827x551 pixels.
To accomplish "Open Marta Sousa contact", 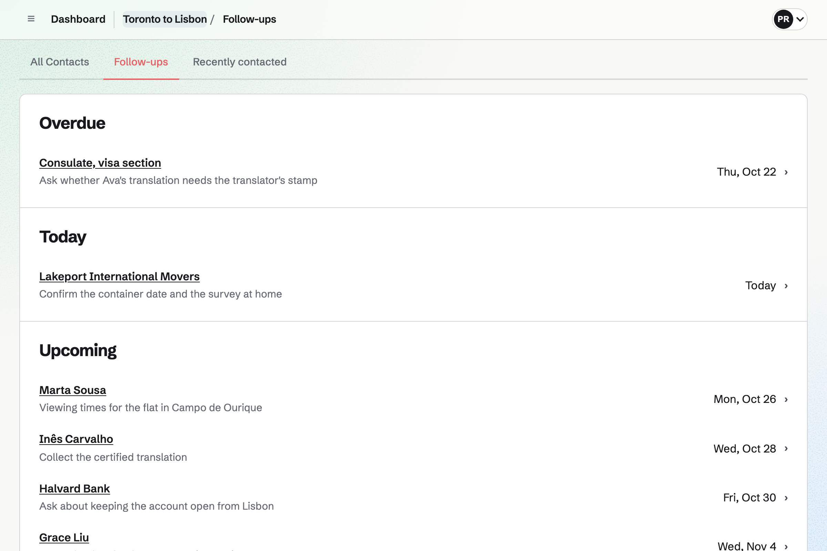I will [x=72, y=390].
